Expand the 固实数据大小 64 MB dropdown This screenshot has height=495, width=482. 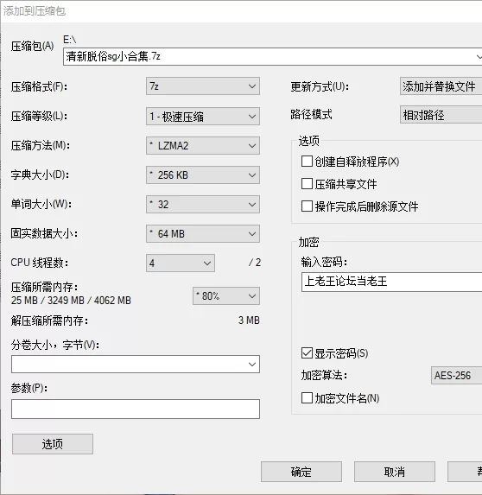(x=203, y=233)
